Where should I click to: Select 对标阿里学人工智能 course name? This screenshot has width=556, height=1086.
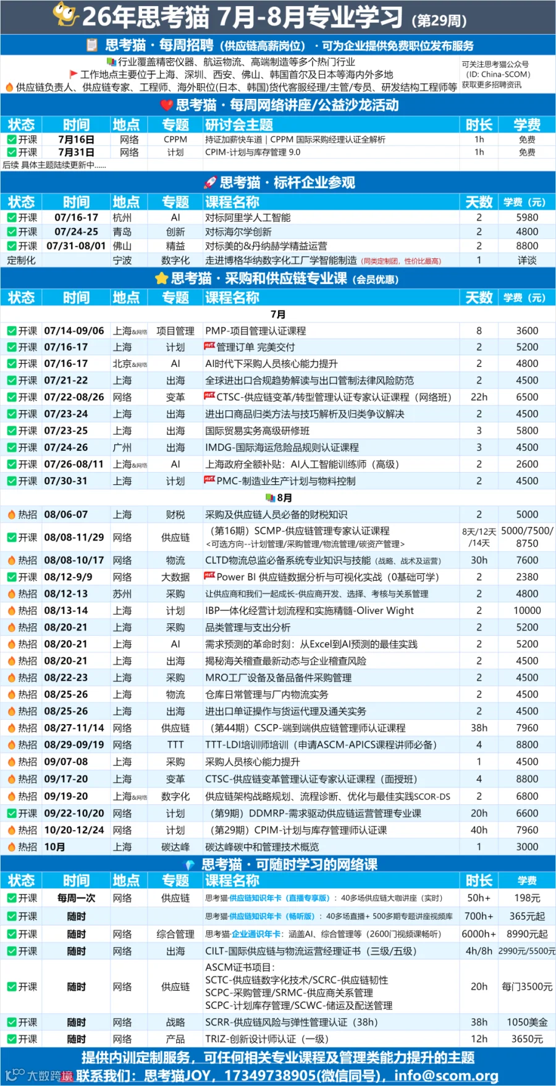click(248, 217)
